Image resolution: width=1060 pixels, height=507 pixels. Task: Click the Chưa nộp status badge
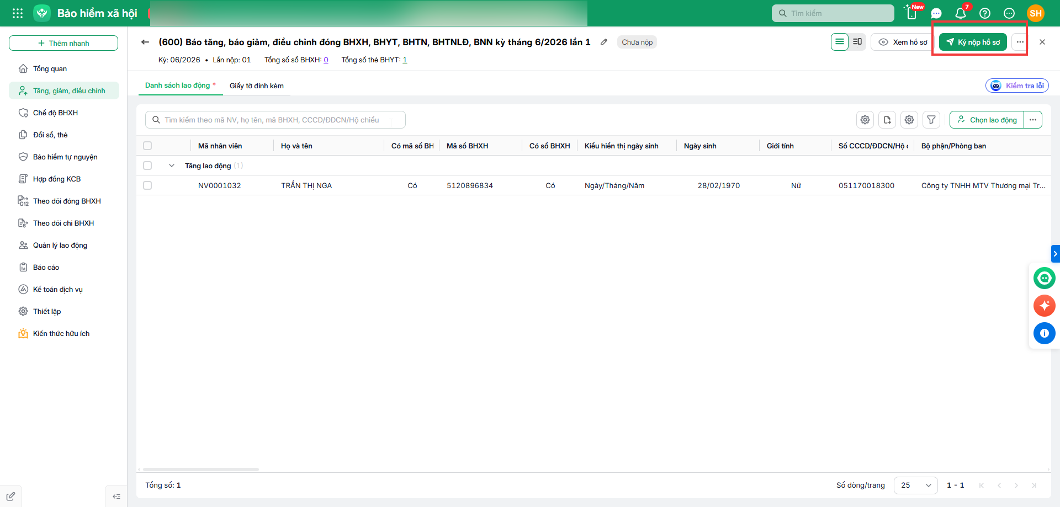tap(637, 42)
